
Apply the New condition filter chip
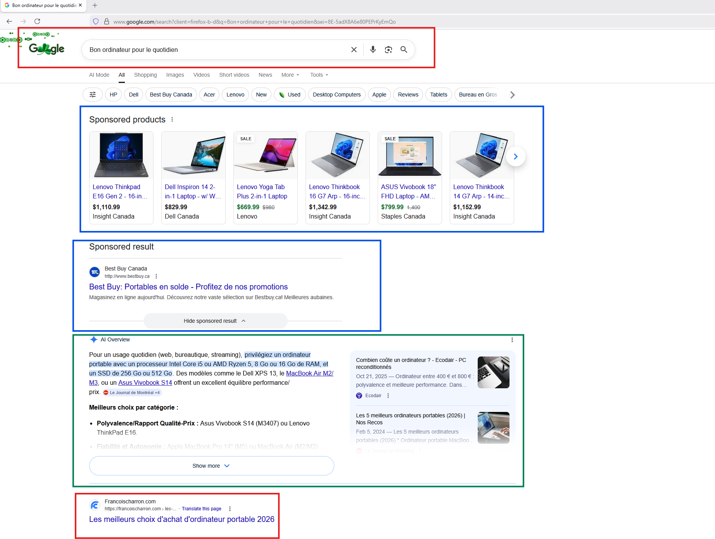point(261,95)
